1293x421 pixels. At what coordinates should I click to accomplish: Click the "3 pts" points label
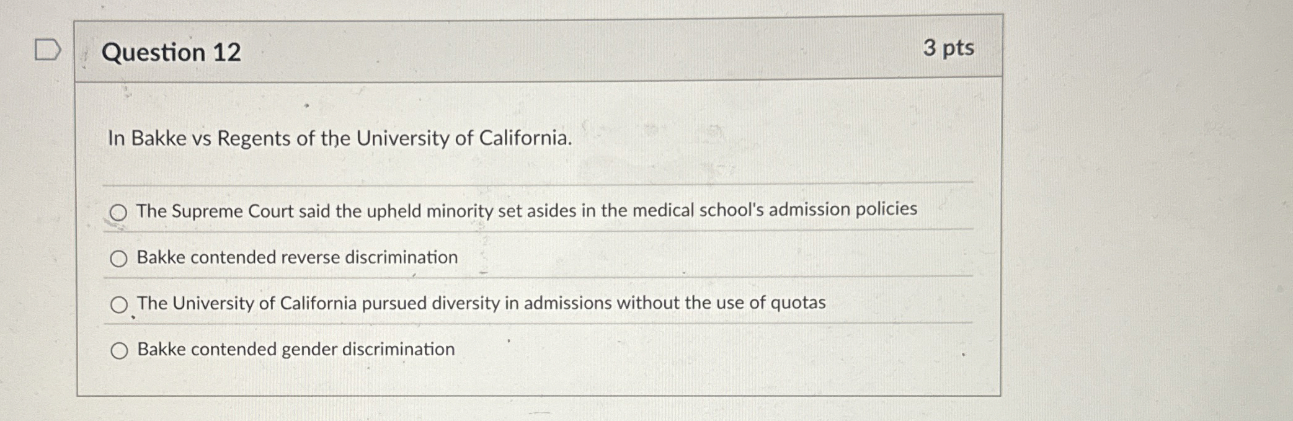tap(948, 48)
